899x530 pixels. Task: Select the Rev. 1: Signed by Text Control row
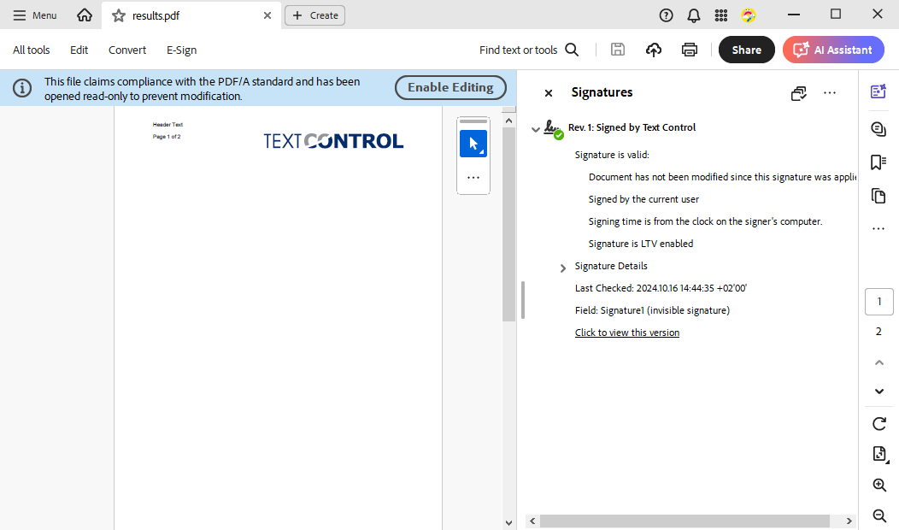click(632, 127)
